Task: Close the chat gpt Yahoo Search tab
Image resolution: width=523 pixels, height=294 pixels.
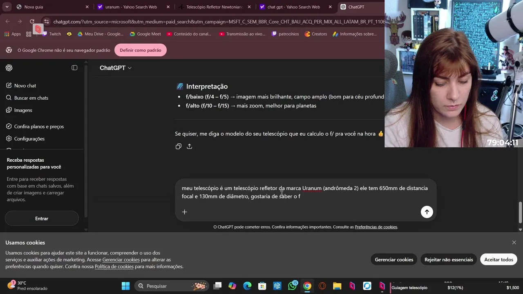Action: point(330,7)
